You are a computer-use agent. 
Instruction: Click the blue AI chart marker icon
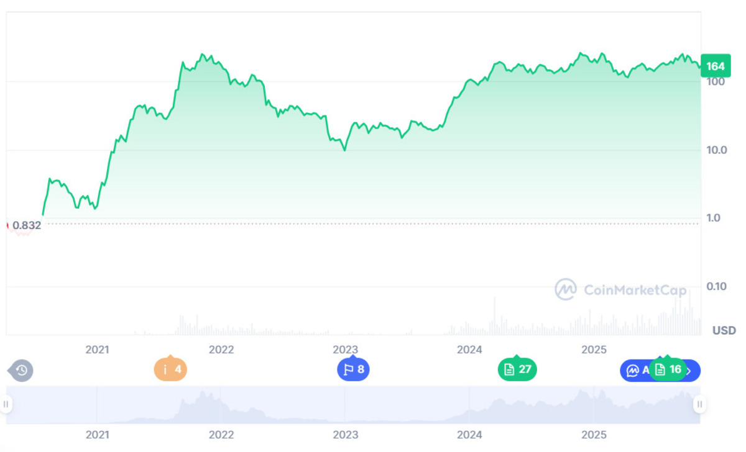click(633, 371)
